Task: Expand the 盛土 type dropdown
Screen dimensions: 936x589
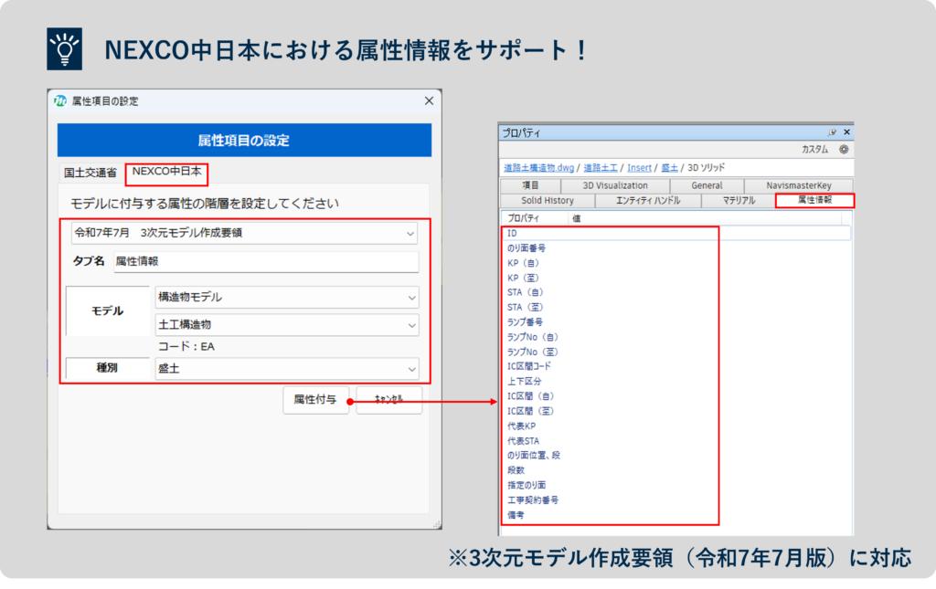Action: 286,369
